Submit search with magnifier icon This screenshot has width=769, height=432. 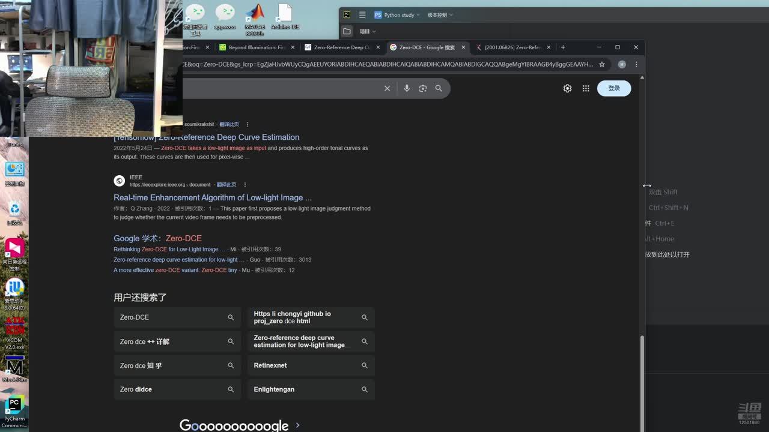pos(439,88)
